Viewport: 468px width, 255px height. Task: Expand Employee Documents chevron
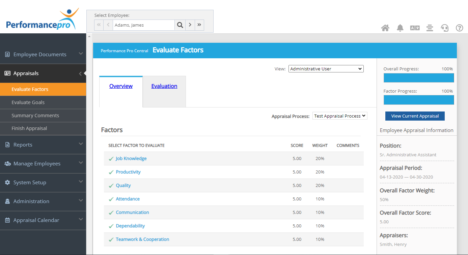(x=81, y=54)
